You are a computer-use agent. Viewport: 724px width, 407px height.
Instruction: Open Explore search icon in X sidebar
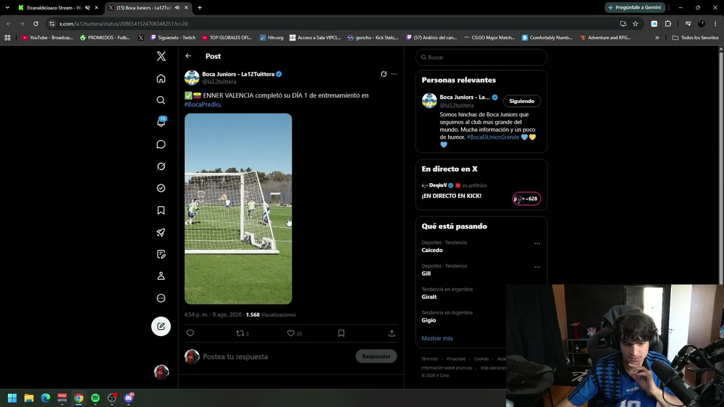(161, 100)
